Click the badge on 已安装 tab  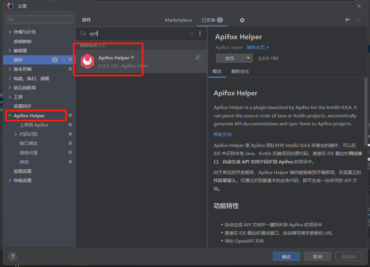pyautogui.click(x=220, y=20)
